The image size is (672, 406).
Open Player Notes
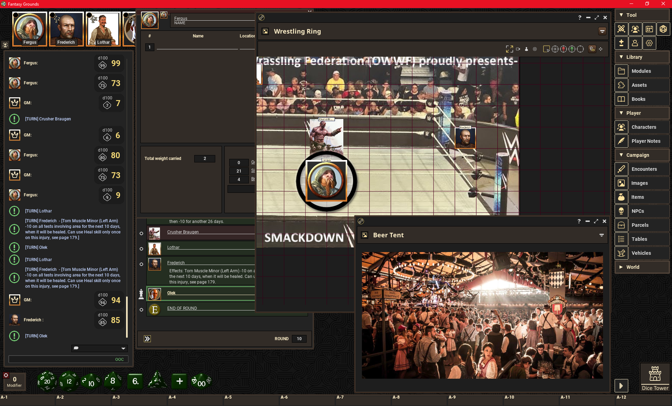point(642,141)
